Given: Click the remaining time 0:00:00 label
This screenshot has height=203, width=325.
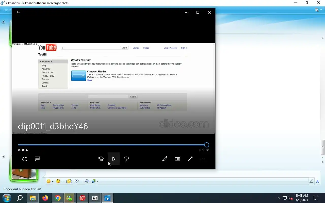Looking at the screenshot, I should pos(204,150).
